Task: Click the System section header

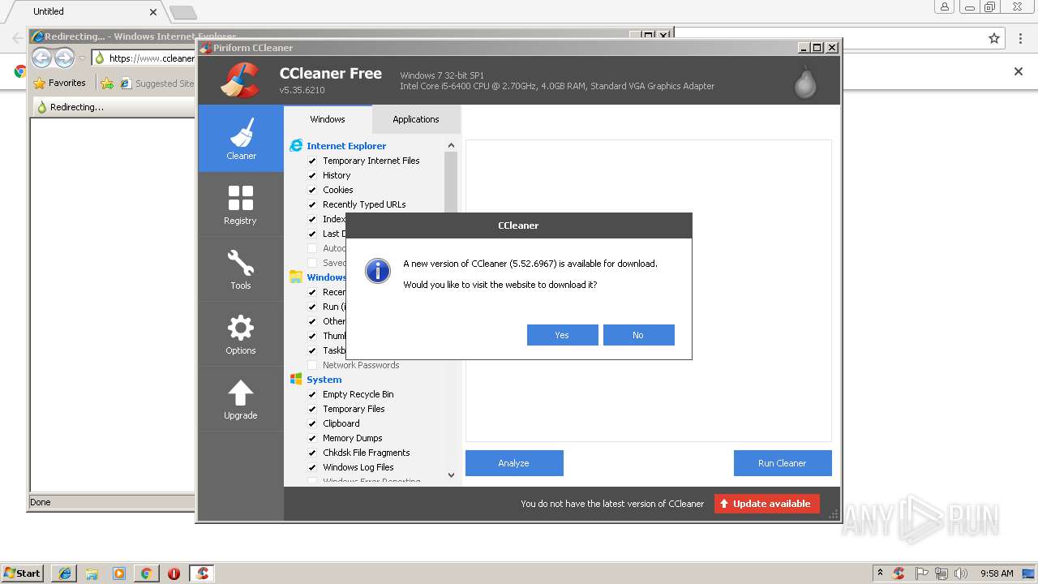Action: coord(324,380)
